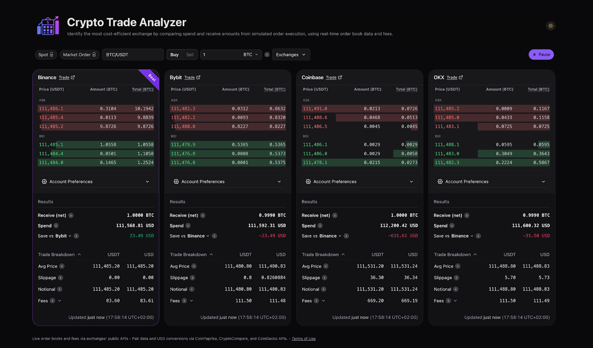Screen dimensions: 593x348
Task: Click the info icon beside the BTC amount
Action: (x=267, y=55)
